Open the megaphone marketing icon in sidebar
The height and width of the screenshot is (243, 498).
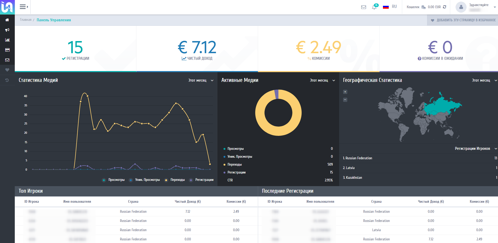click(7, 30)
